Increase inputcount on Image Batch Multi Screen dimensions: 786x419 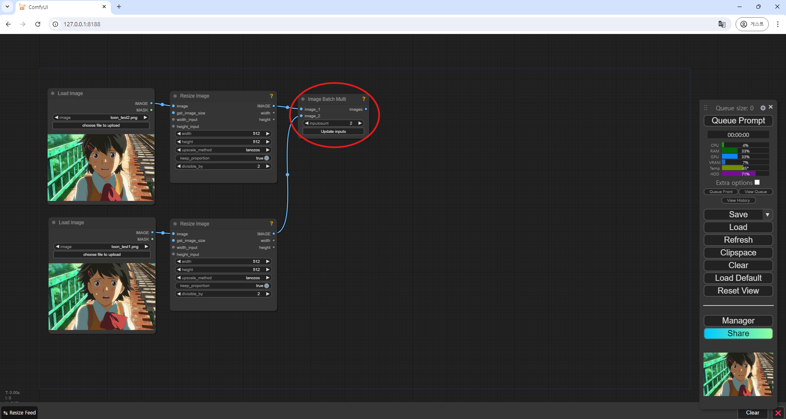tap(360, 123)
